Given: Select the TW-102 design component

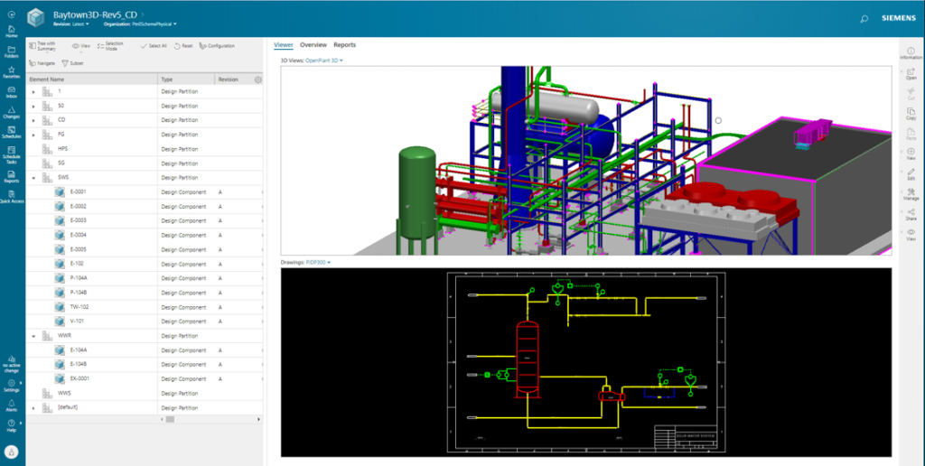Looking at the screenshot, I should [x=145, y=307].
